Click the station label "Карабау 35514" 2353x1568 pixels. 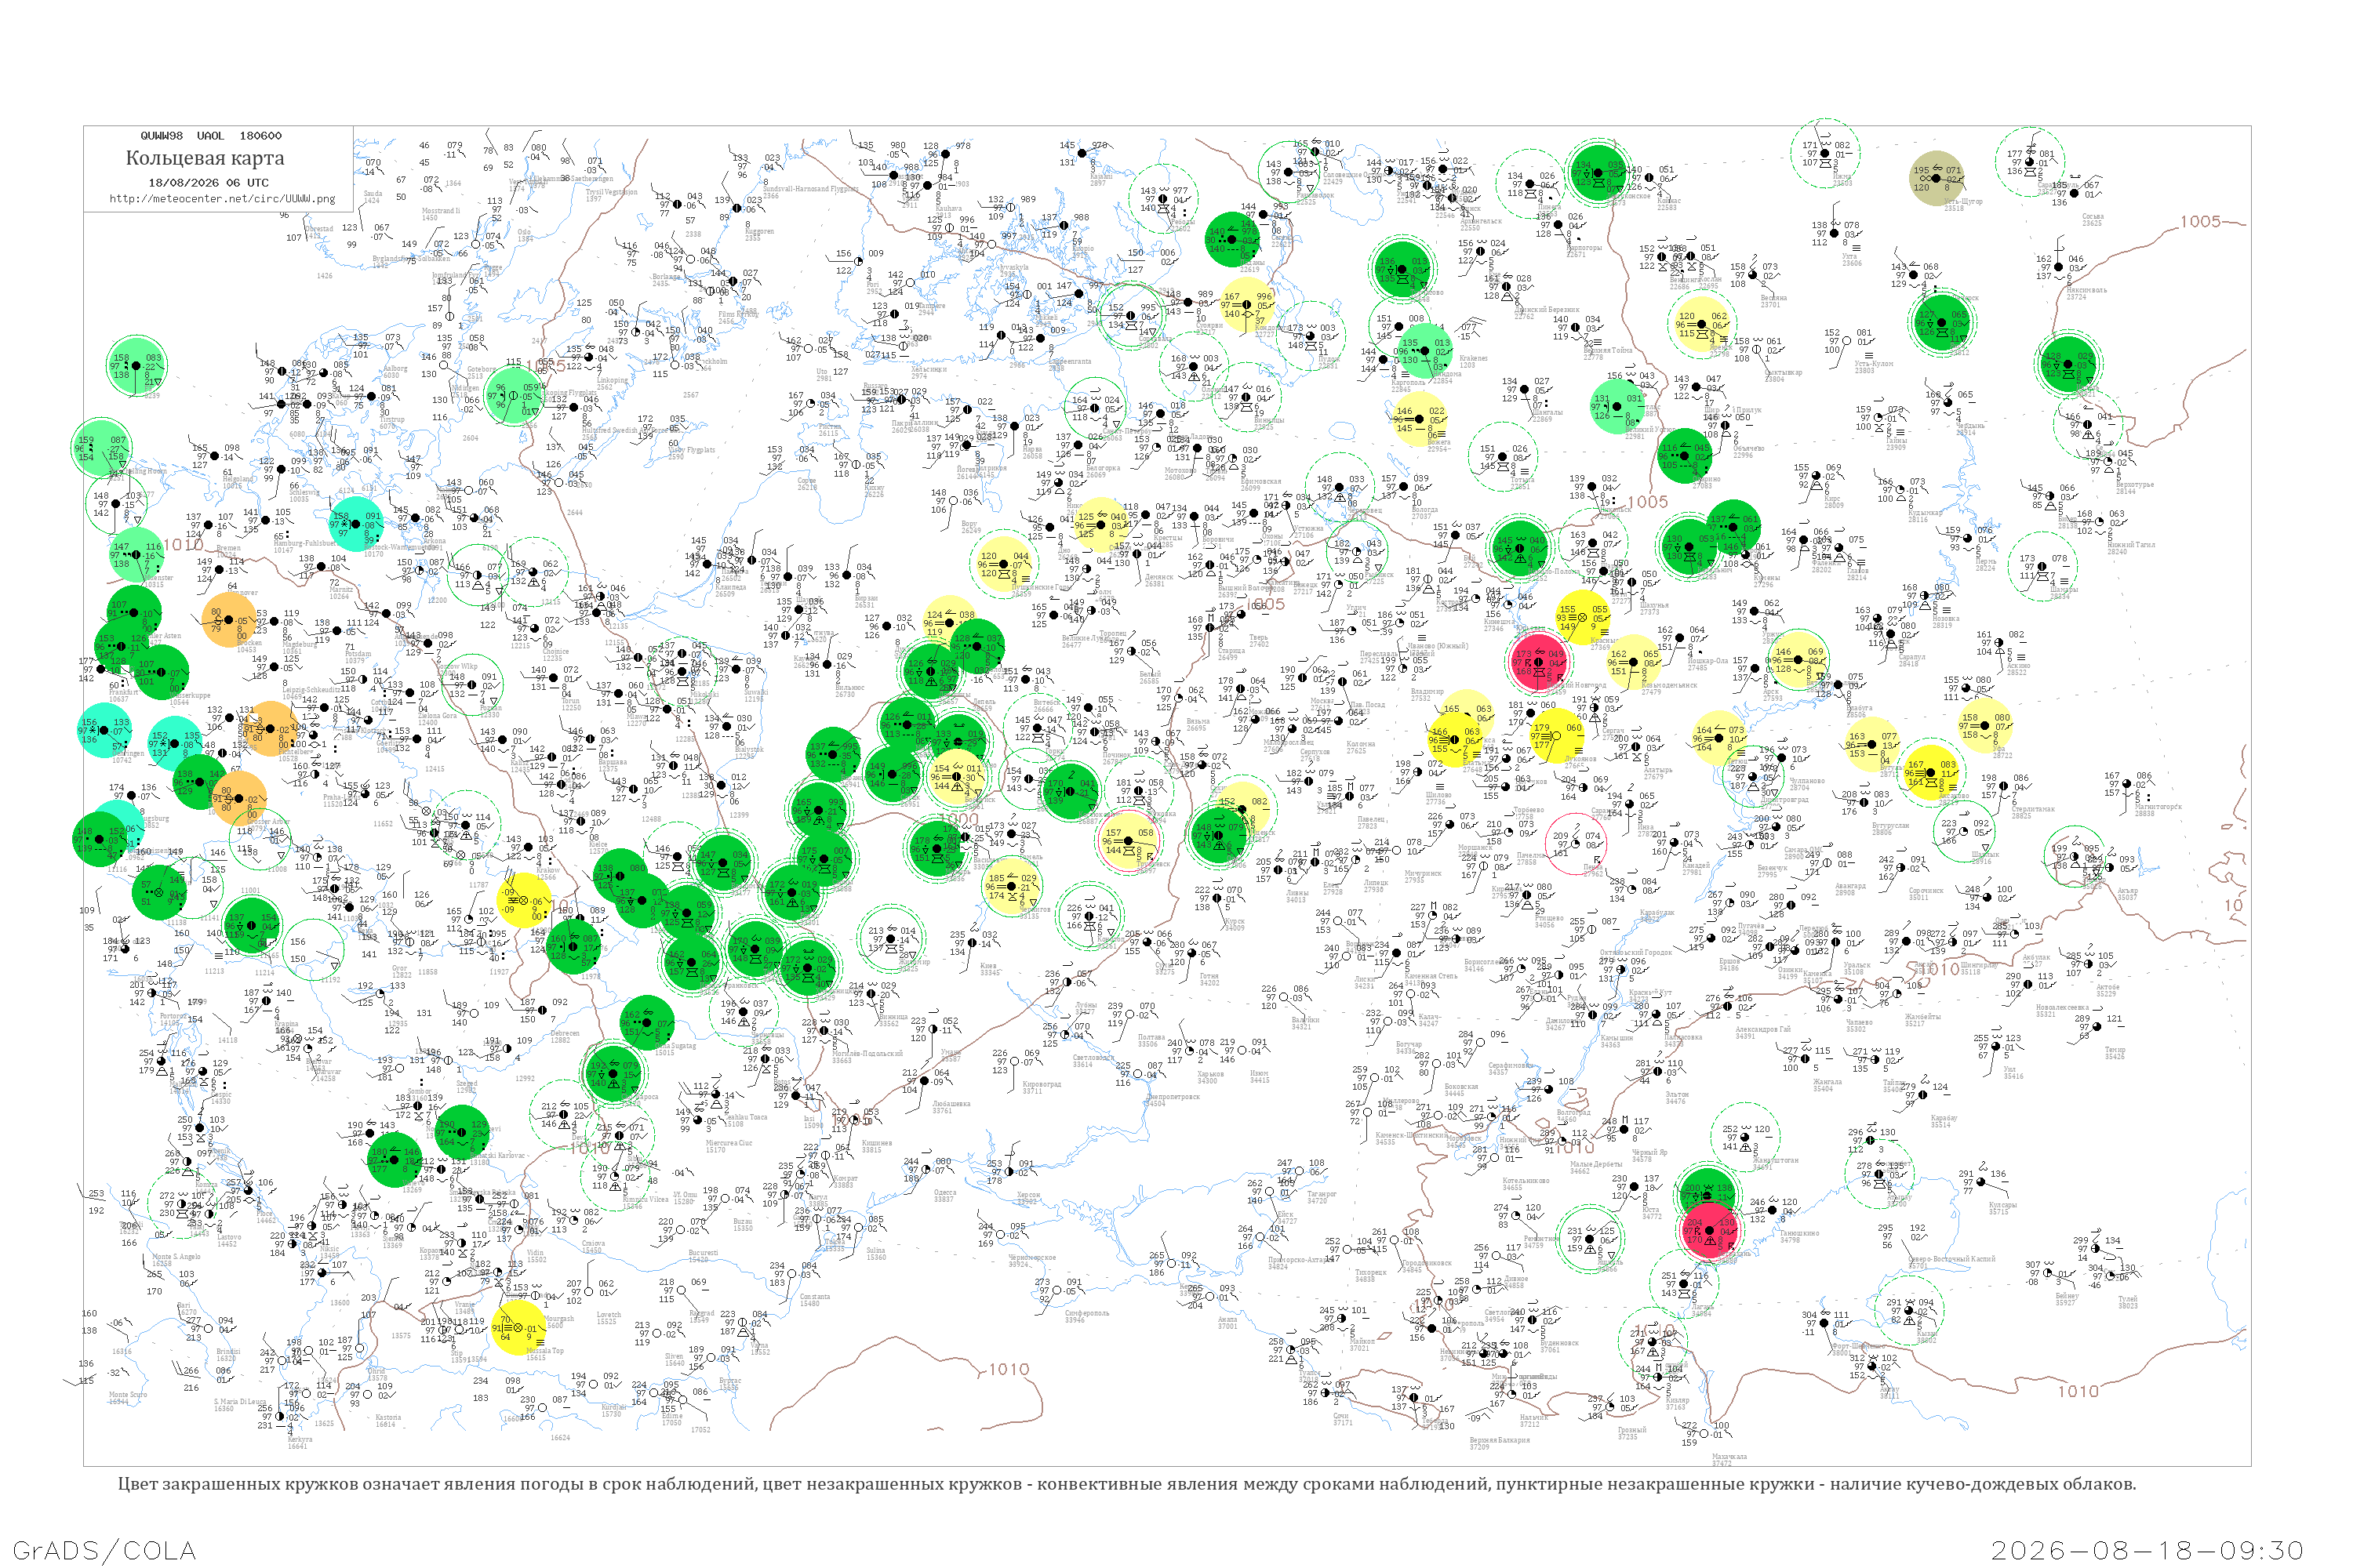(1943, 1121)
